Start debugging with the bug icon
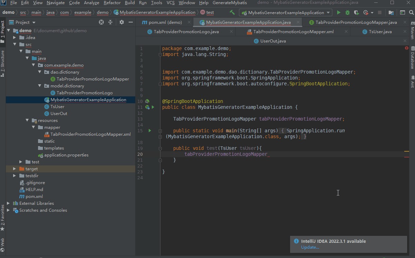This screenshot has width=415, height=258. pos(348,12)
